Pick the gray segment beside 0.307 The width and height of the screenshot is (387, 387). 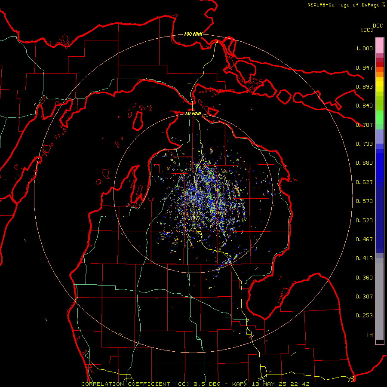pos(380,301)
